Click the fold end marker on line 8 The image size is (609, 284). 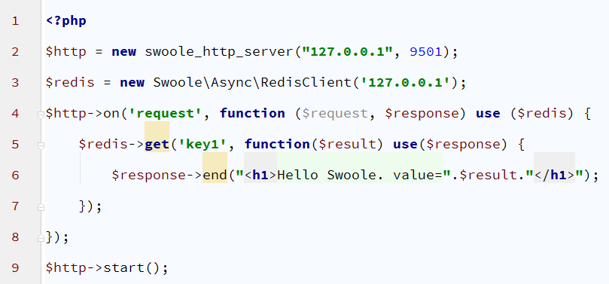click(41, 238)
